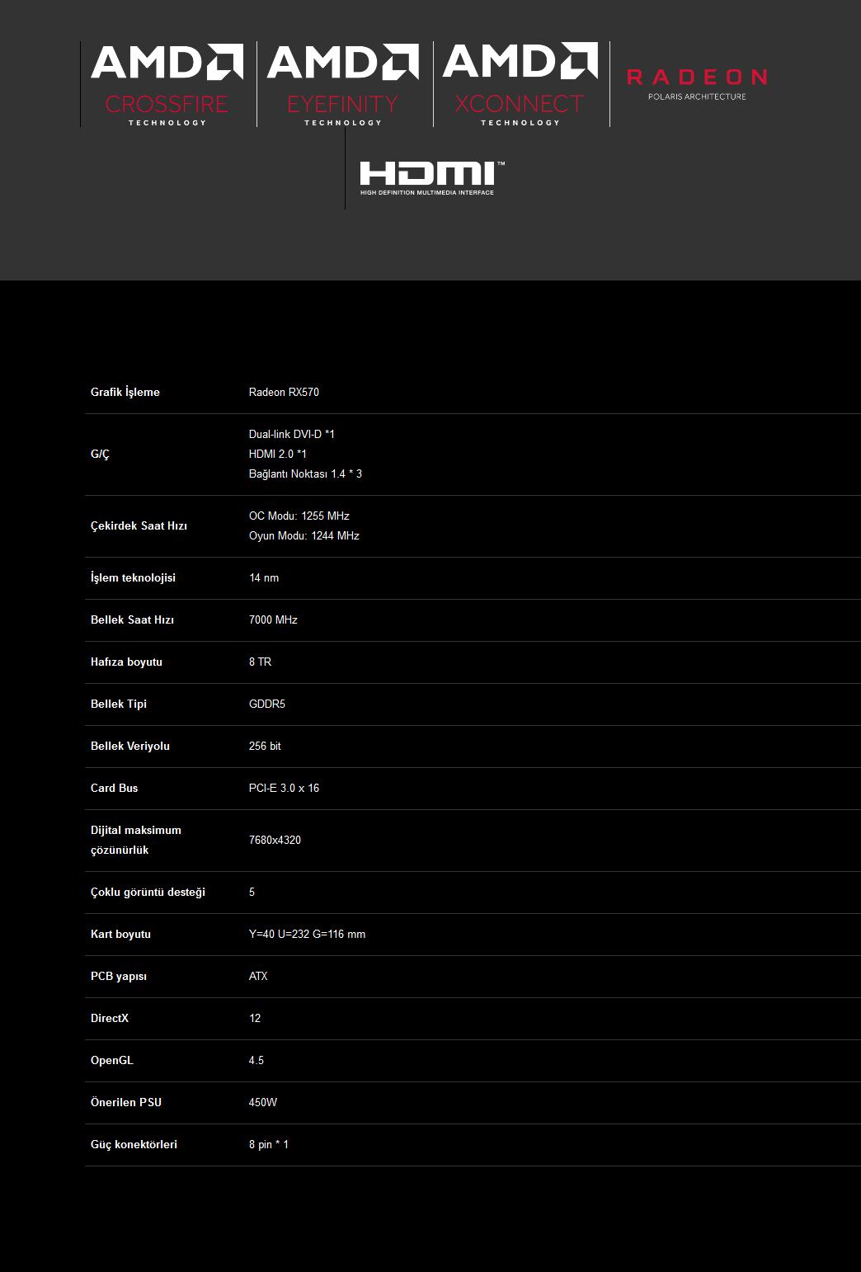This screenshot has height=1272, width=861.
Task: Select the 'GDDR5' value
Action: coord(267,704)
